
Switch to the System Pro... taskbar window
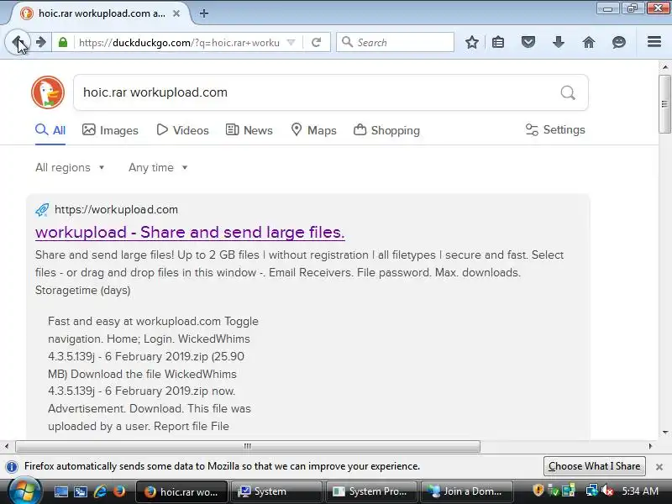371,491
